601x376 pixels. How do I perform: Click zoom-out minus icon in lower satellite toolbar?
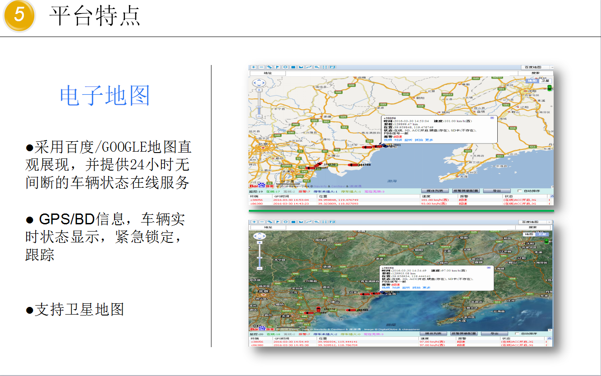[x=262, y=222]
